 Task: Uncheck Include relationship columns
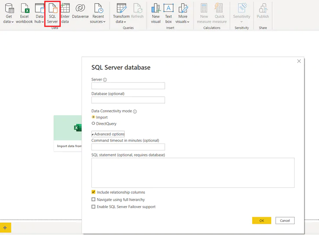click(93, 192)
